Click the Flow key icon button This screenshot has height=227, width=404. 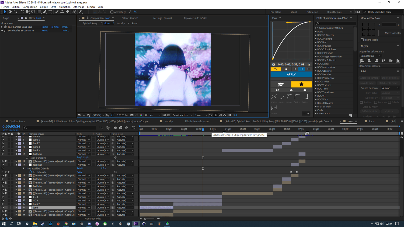pyautogui.click(x=276, y=69)
